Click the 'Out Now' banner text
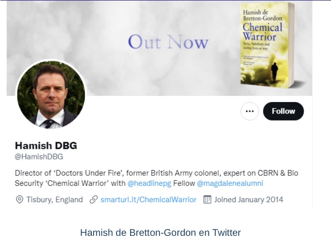 [168, 42]
